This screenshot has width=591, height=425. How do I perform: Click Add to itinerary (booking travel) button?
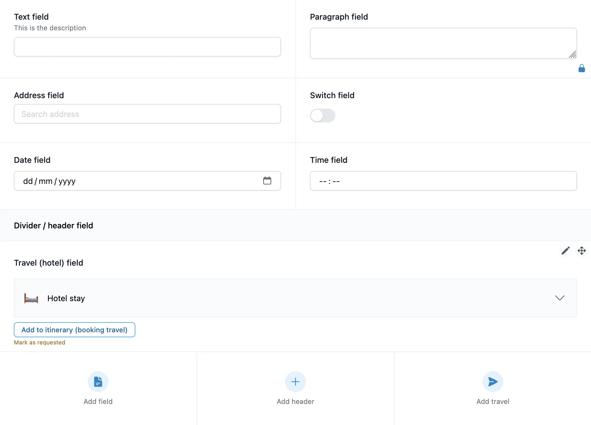pos(74,330)
